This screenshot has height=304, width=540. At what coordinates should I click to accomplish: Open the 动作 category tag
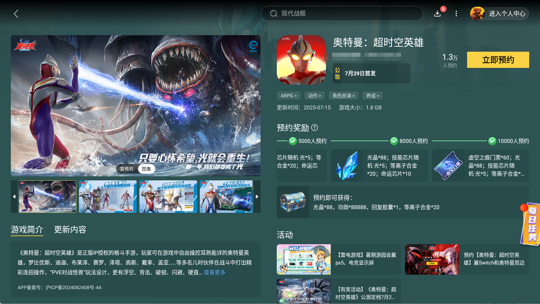(315, 96)
